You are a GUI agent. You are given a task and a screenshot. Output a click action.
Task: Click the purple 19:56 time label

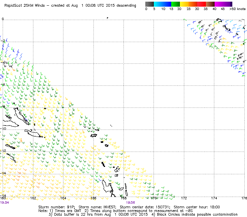click(x=131, y=203)
